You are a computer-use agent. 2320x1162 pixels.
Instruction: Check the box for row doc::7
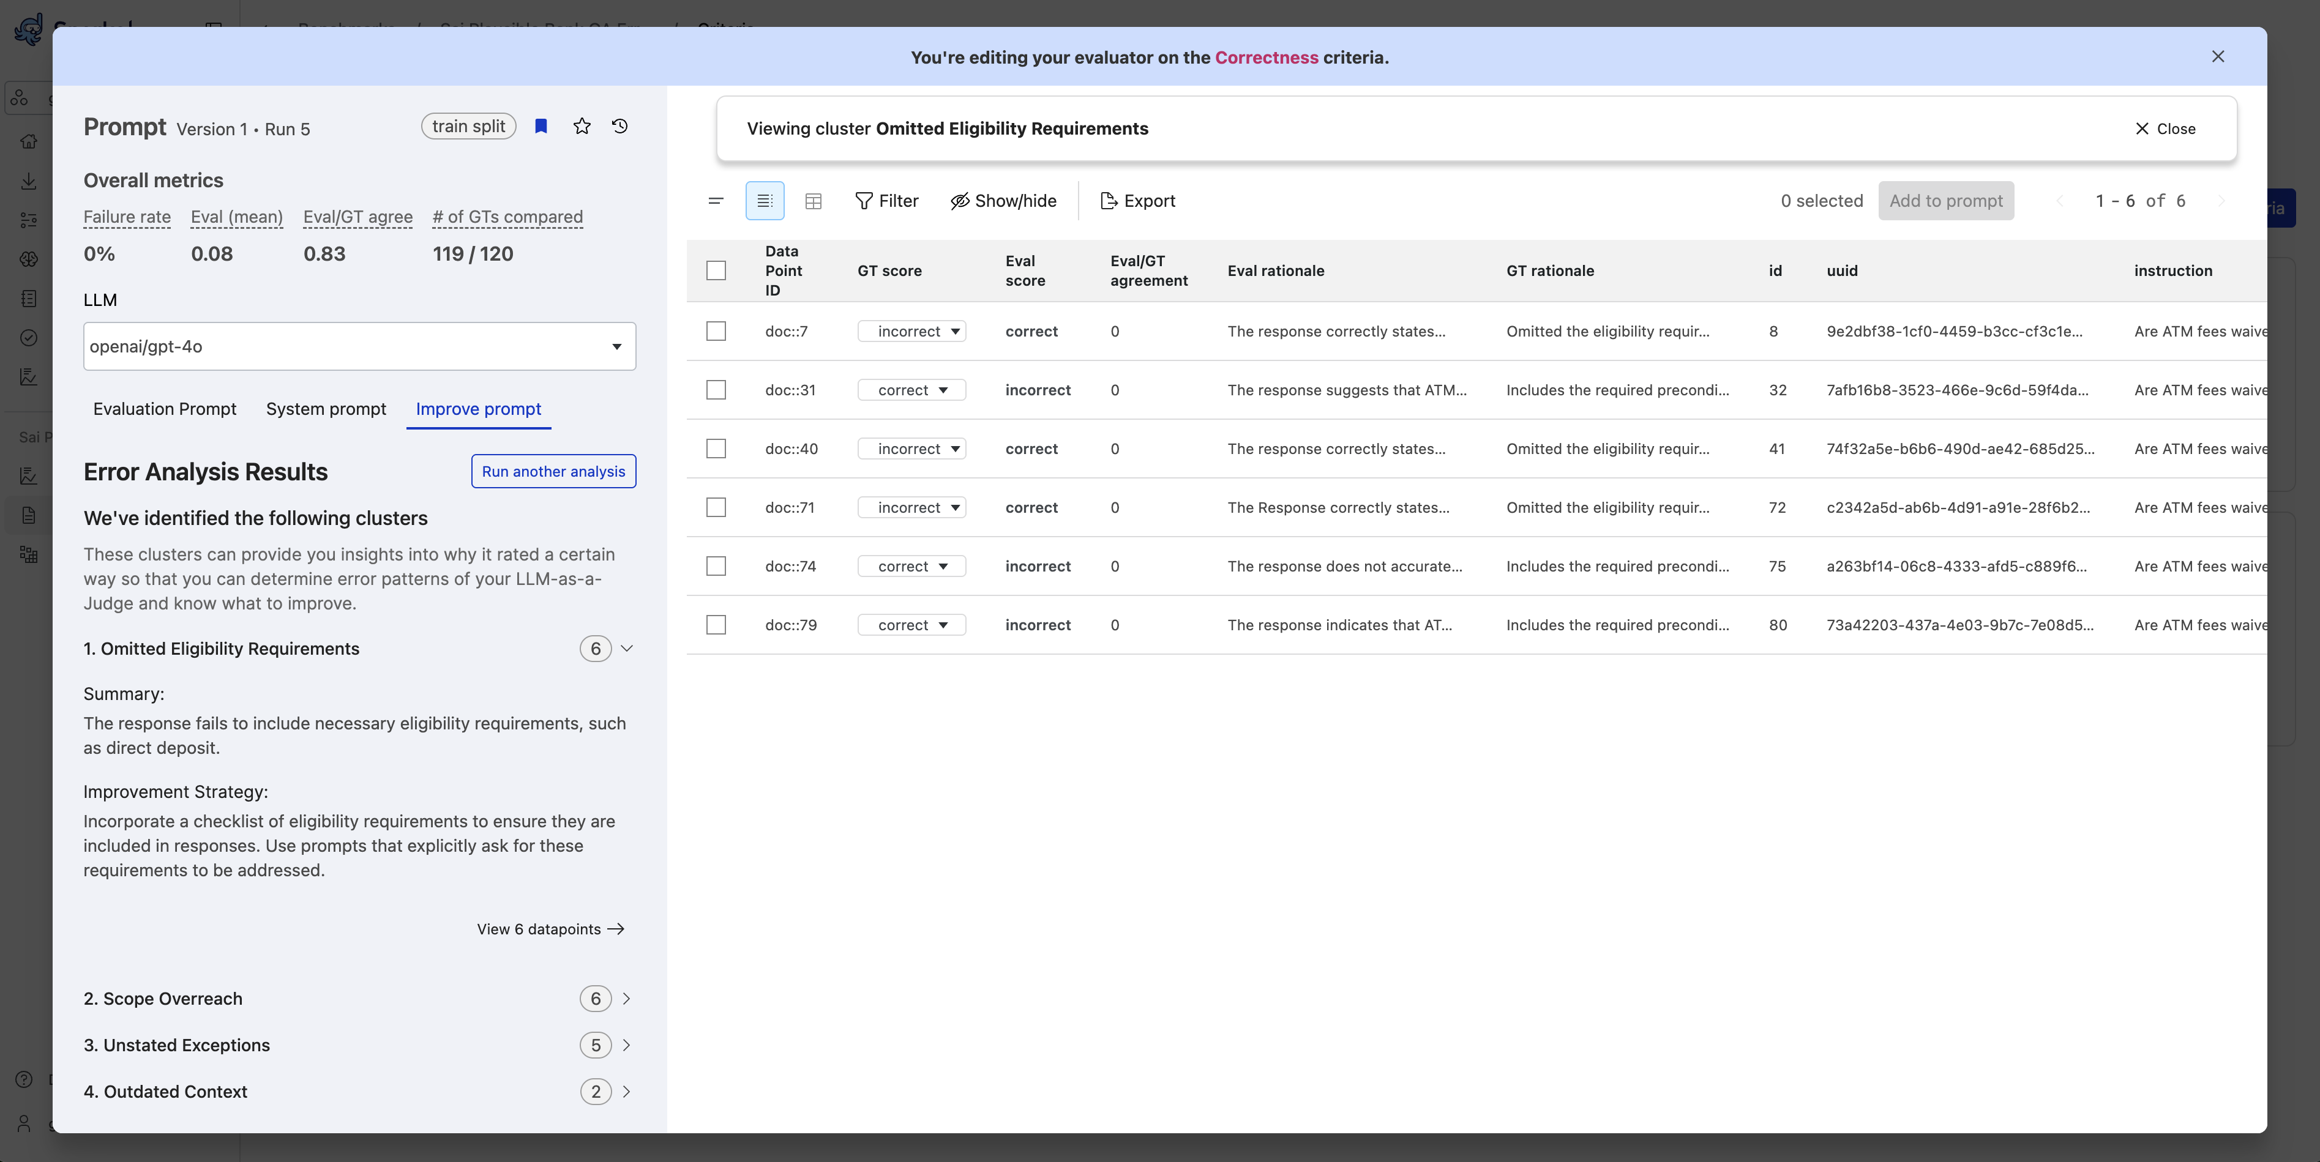716,331
